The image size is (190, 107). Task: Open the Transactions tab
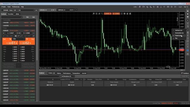coord(76,73)
